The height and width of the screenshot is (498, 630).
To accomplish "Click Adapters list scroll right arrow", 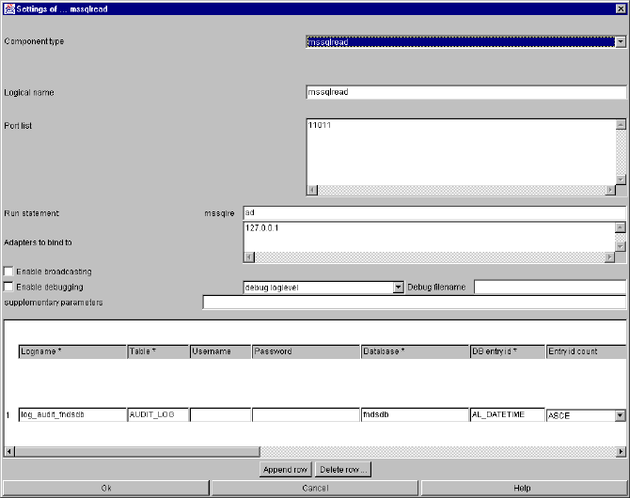I will [610, 257].
